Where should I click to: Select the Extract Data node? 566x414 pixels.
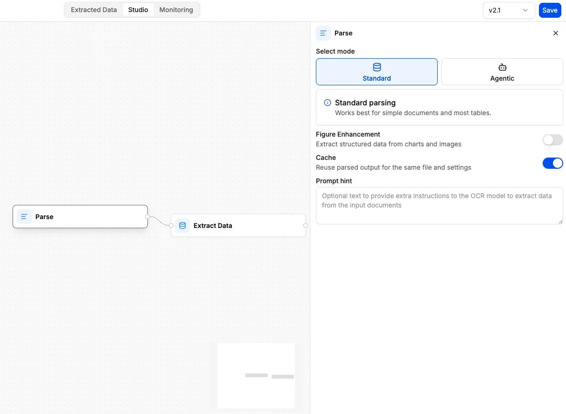pos(238,226)
